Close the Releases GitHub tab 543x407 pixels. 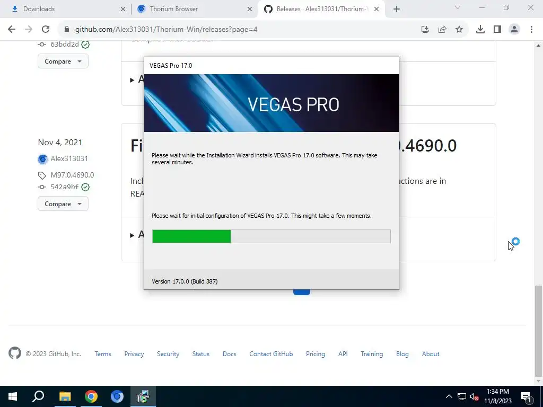pyautogui.click(x=376, y=9)
